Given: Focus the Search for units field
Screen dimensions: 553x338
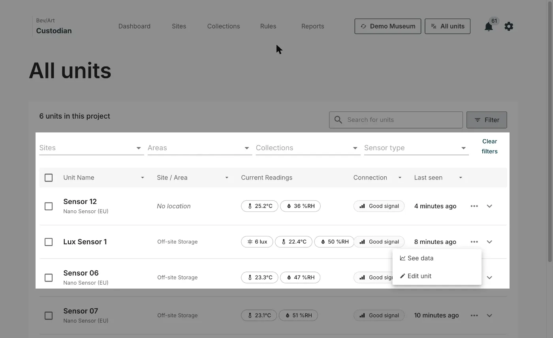Looking at the screenshot, I should [396, 120].
